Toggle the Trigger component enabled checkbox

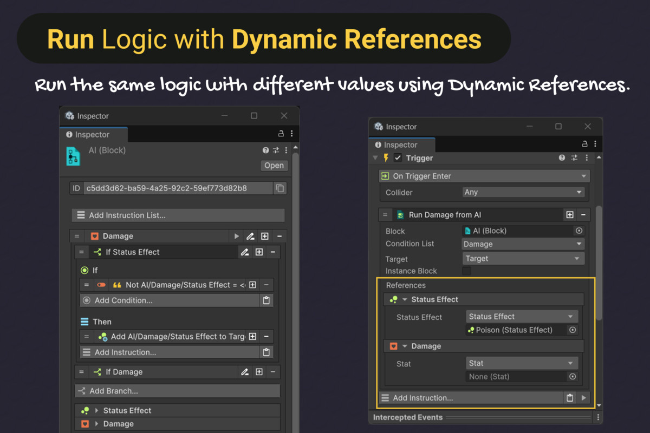(x=398, y=158)
